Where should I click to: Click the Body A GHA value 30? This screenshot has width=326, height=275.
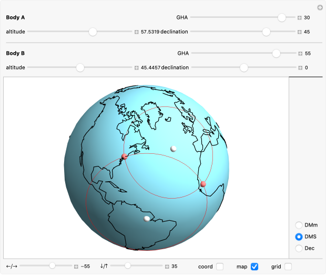(307, 18)
